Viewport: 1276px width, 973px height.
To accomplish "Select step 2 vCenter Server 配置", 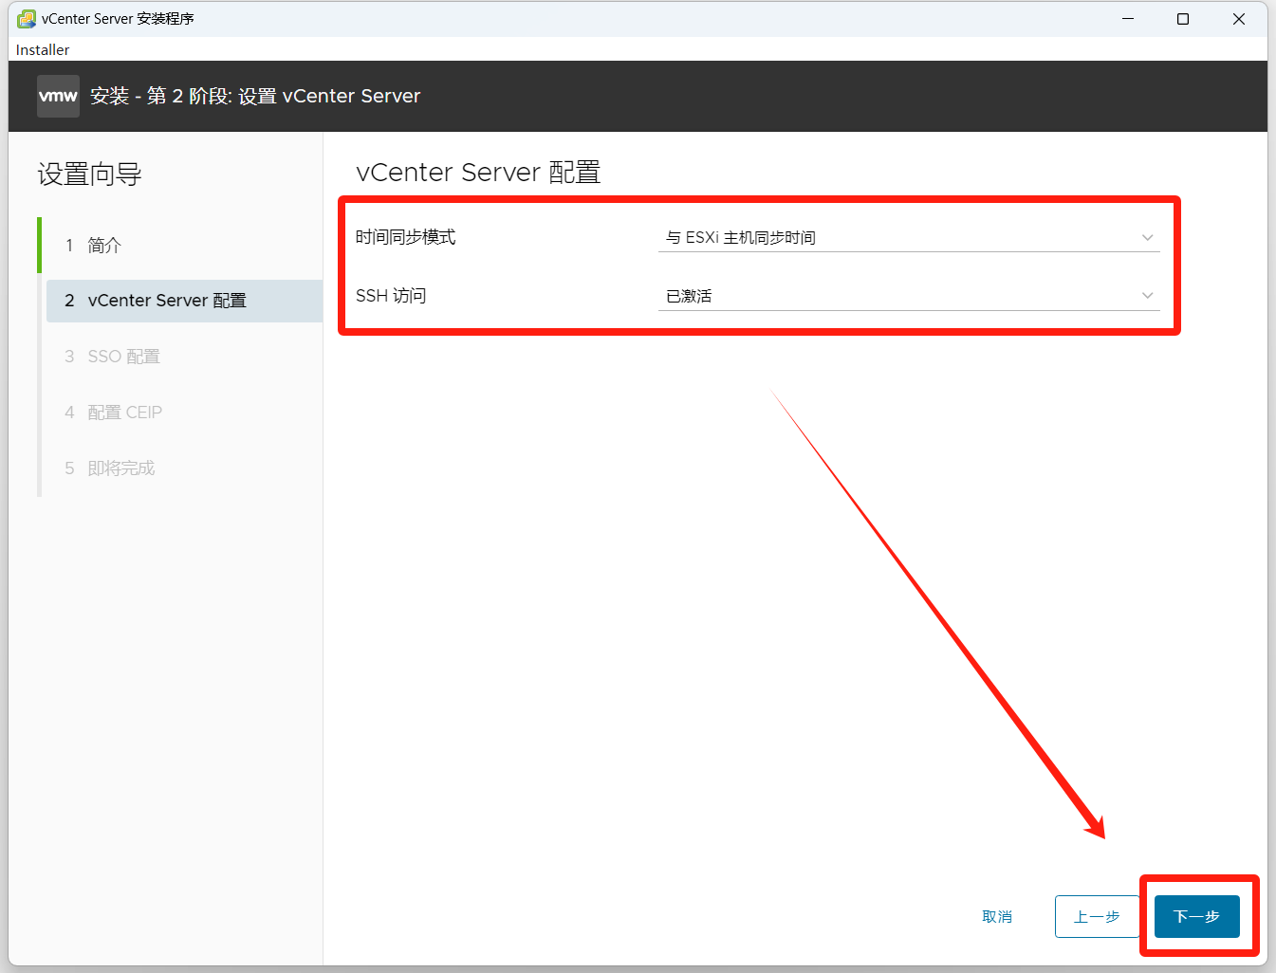I will click(167, 301).
